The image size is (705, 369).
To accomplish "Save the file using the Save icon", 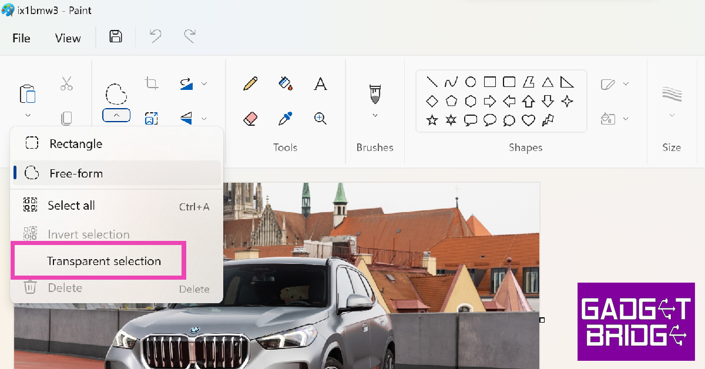I will [x=115, y=36].
